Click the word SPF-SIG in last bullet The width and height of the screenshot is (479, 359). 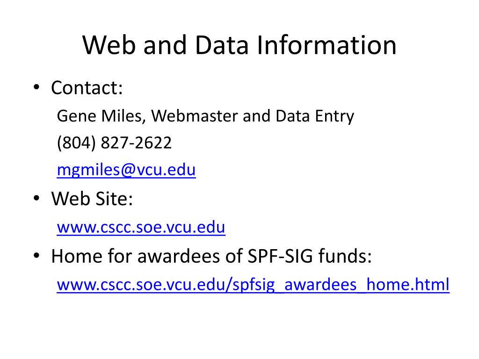tap(280, 256)
